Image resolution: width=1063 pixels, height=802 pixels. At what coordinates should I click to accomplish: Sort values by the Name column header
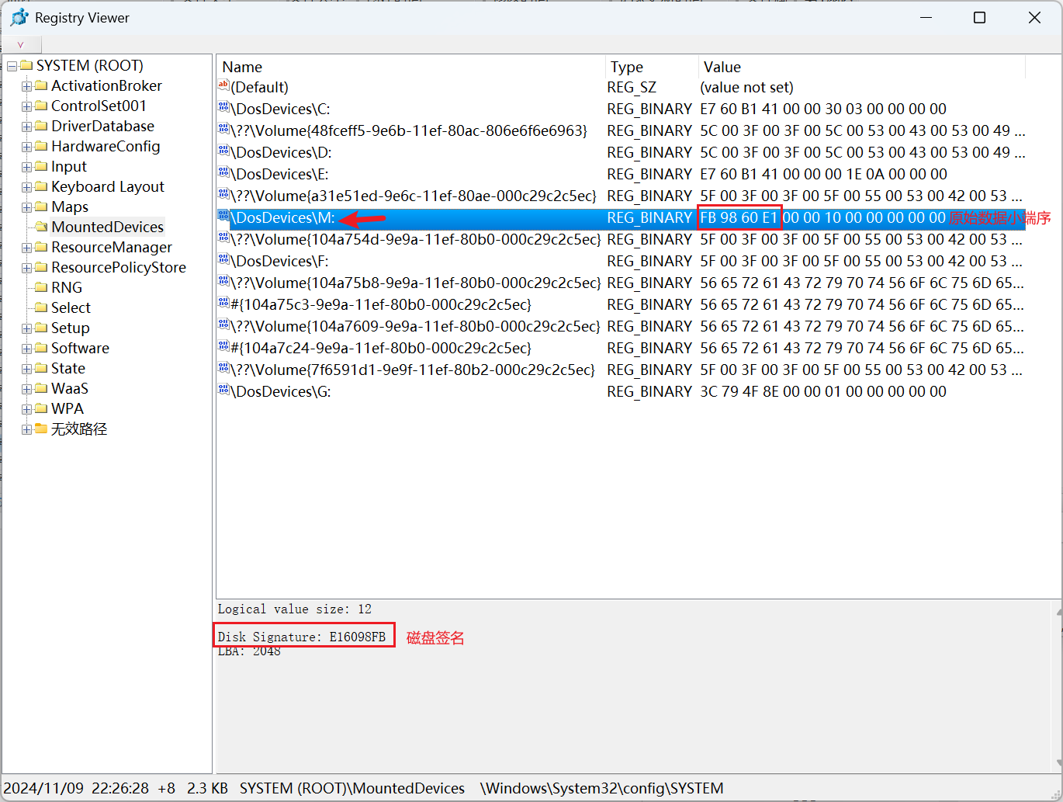tap(242, 67)
